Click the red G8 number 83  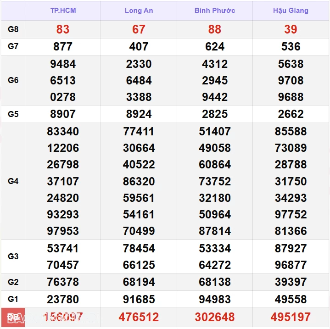click(x=63, y=29)
